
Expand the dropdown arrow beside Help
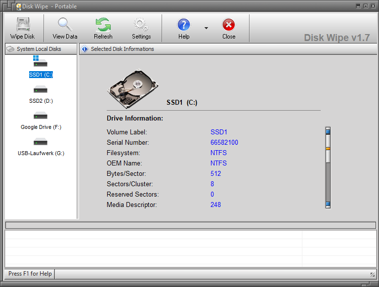click(x=206, y=28)
